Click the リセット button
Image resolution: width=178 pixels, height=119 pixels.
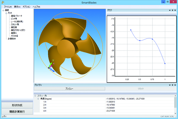141,89
